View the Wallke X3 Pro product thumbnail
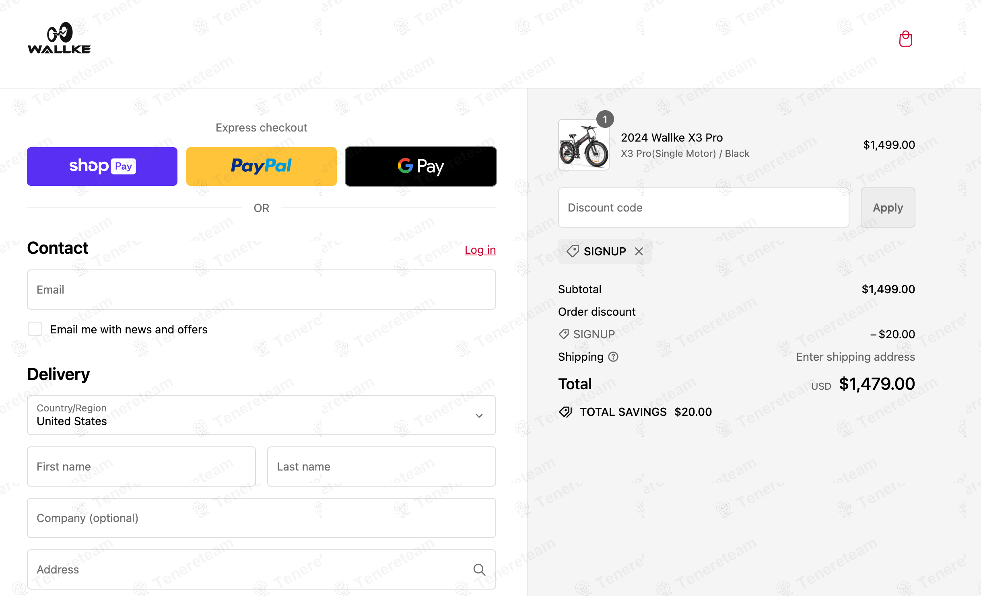The width and height of the screenshot is (981, 596). tap(583, 145)
